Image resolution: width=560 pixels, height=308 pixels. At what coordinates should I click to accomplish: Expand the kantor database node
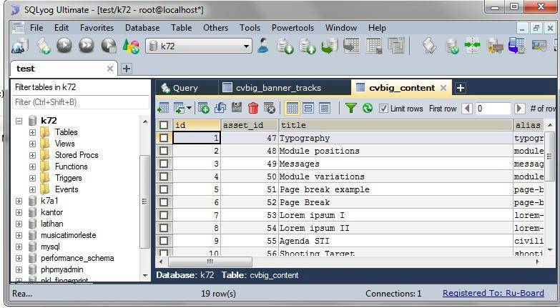pyautogui.click(x=19, y=212)
